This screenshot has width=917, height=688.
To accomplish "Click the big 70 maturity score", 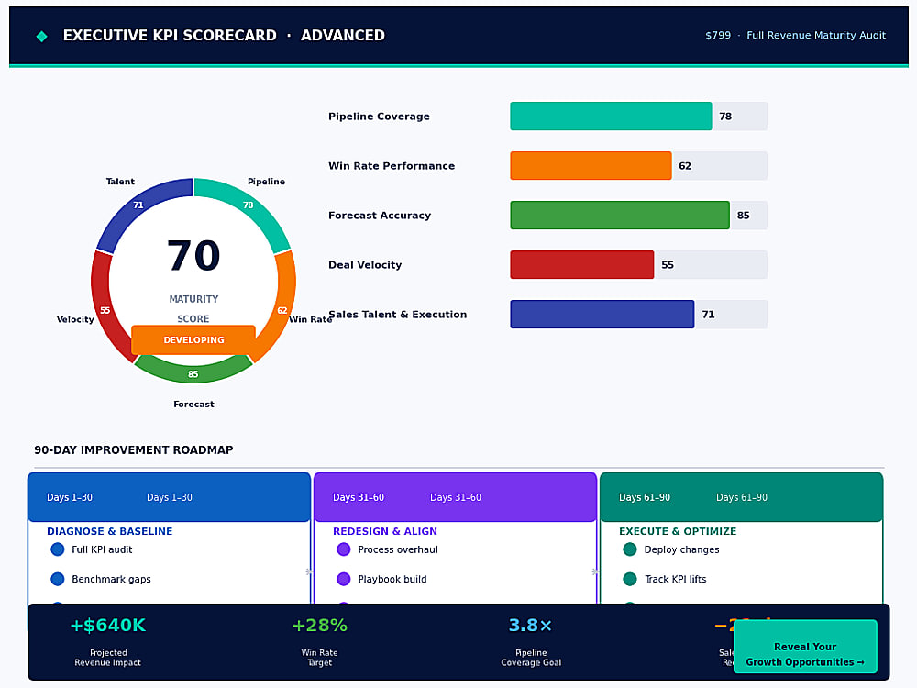I will (x=193, y=256).
